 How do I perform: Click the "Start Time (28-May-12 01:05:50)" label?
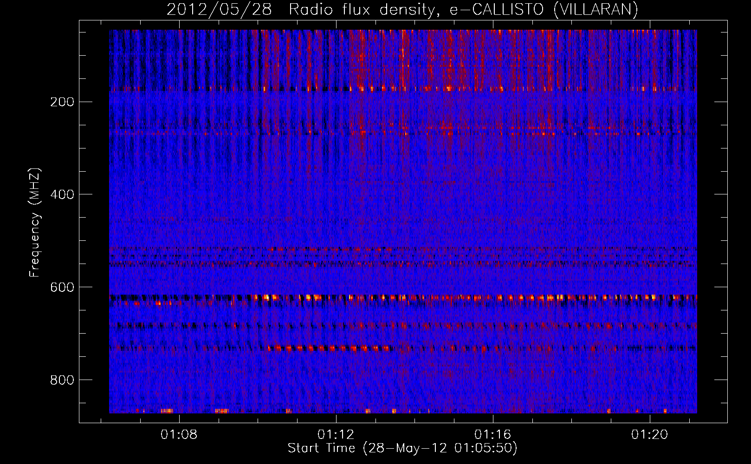pos(402,448)
